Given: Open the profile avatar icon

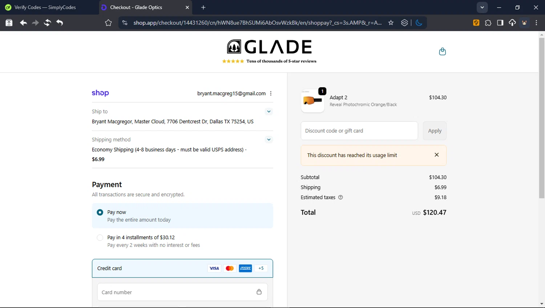Looking at the screenshot, I should coord(524,23).
